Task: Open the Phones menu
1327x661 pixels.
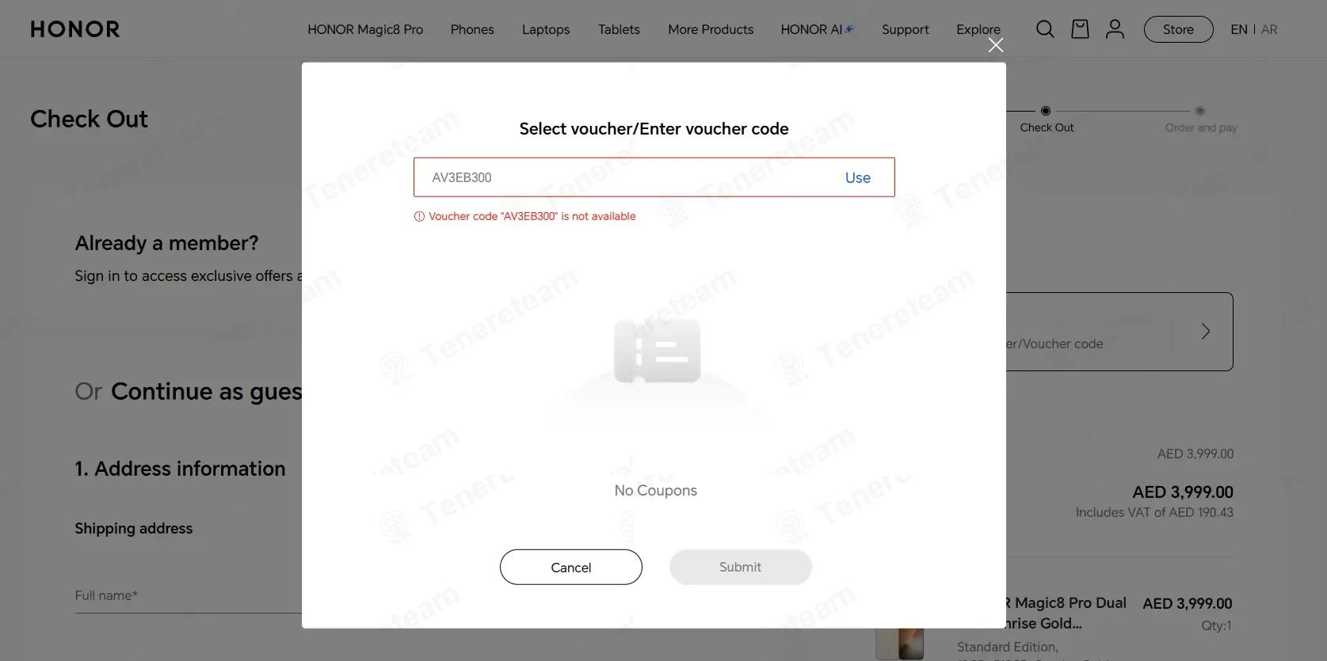Action: [472, 29]
